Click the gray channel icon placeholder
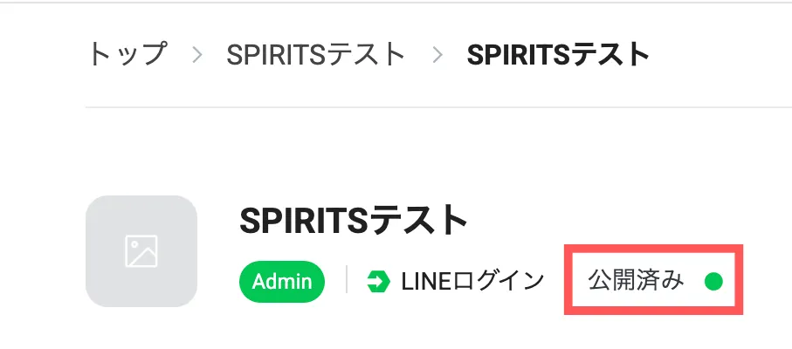Screen dimensions: 792x349 pyautogui.click(x=141, y=251)
